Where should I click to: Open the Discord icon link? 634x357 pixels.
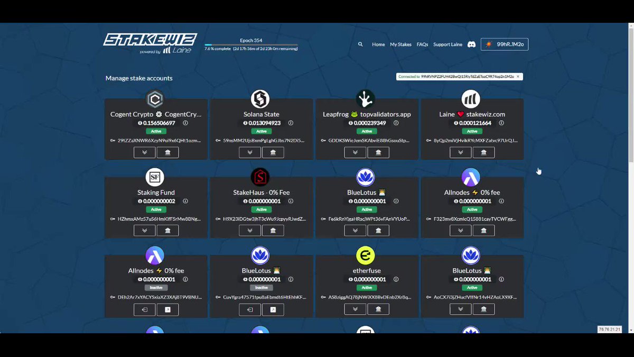coord(471,44)
